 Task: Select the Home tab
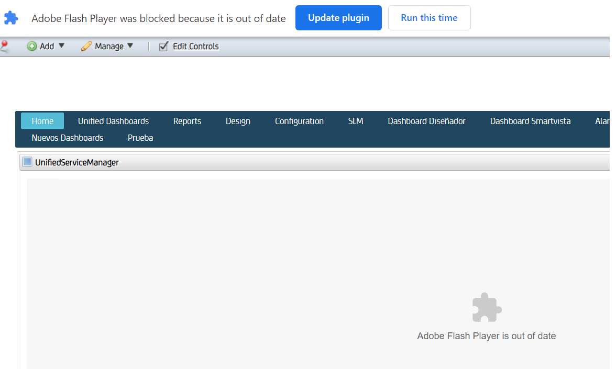click(42, 121)
